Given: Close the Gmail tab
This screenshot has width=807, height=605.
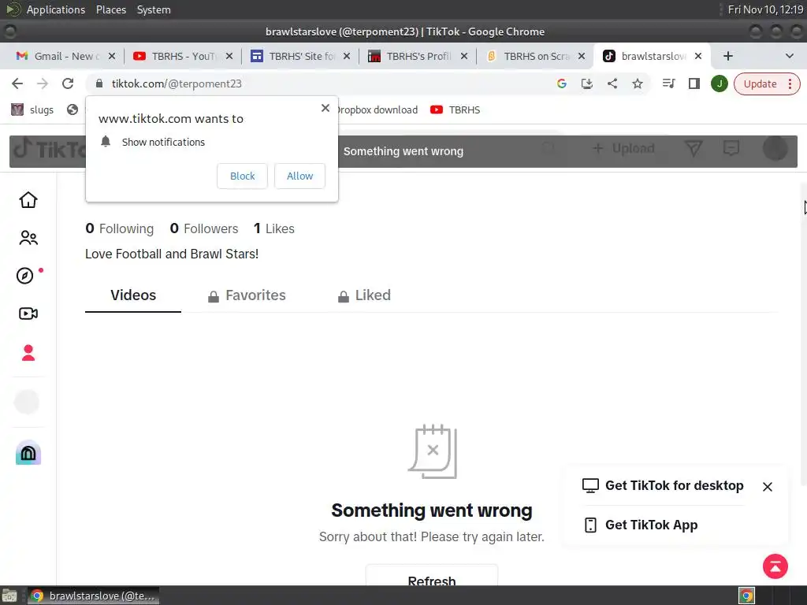Looking at the screenshot, I should pos(112,56).
